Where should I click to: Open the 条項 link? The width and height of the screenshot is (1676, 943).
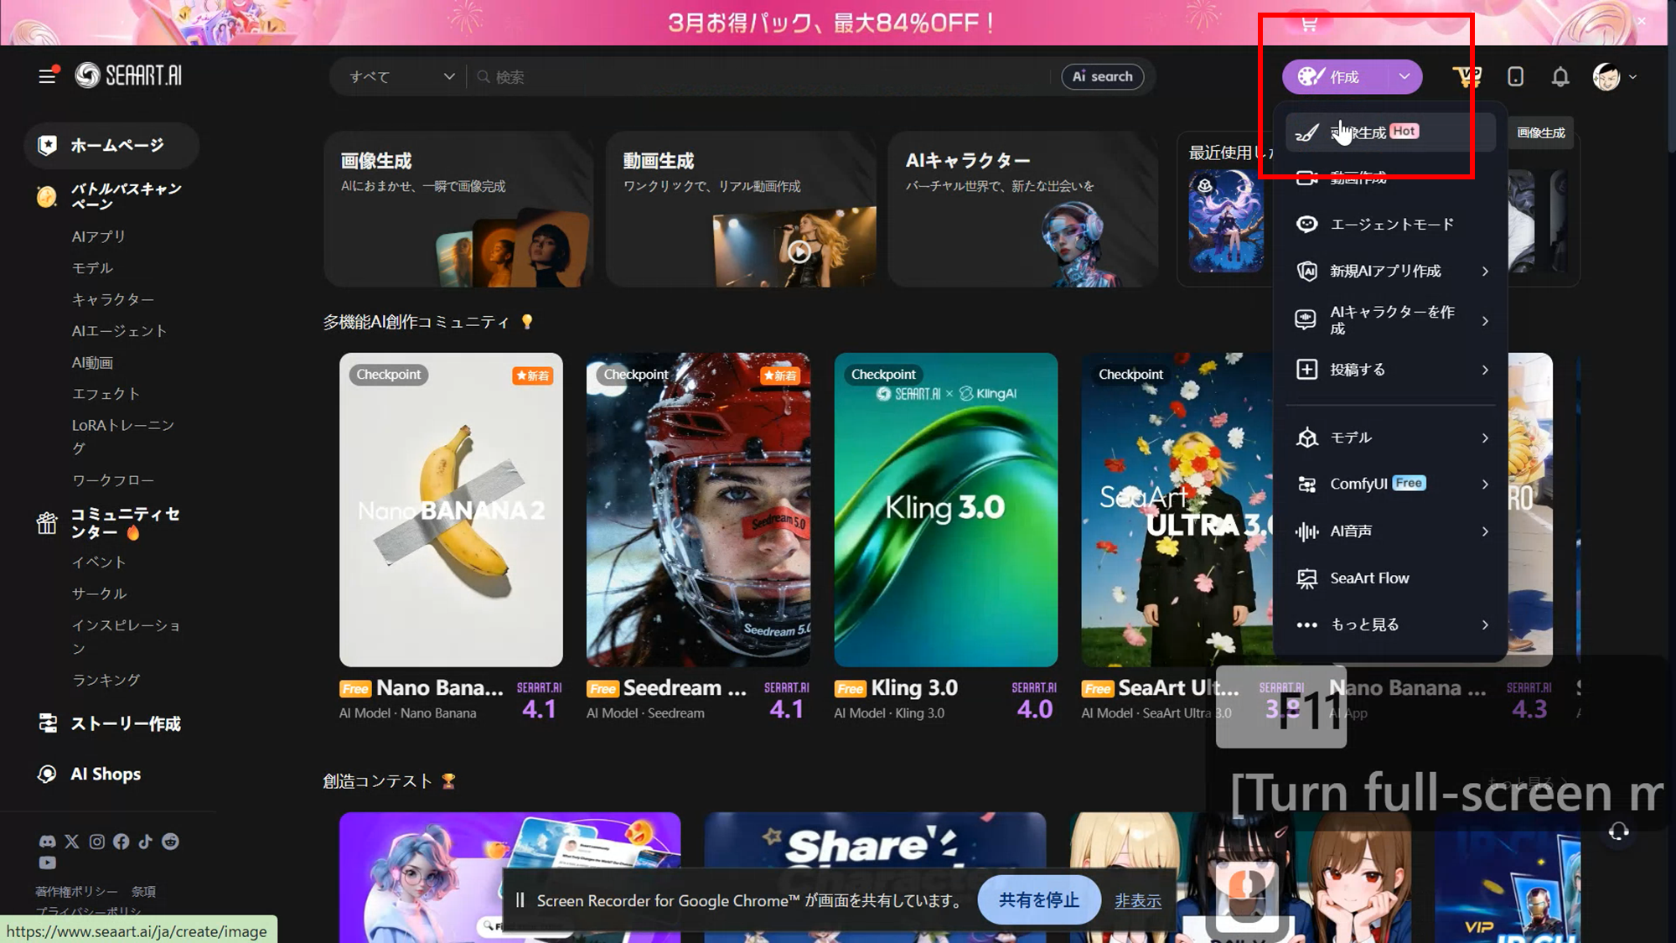pyautogui.click(x=143, y=891)
